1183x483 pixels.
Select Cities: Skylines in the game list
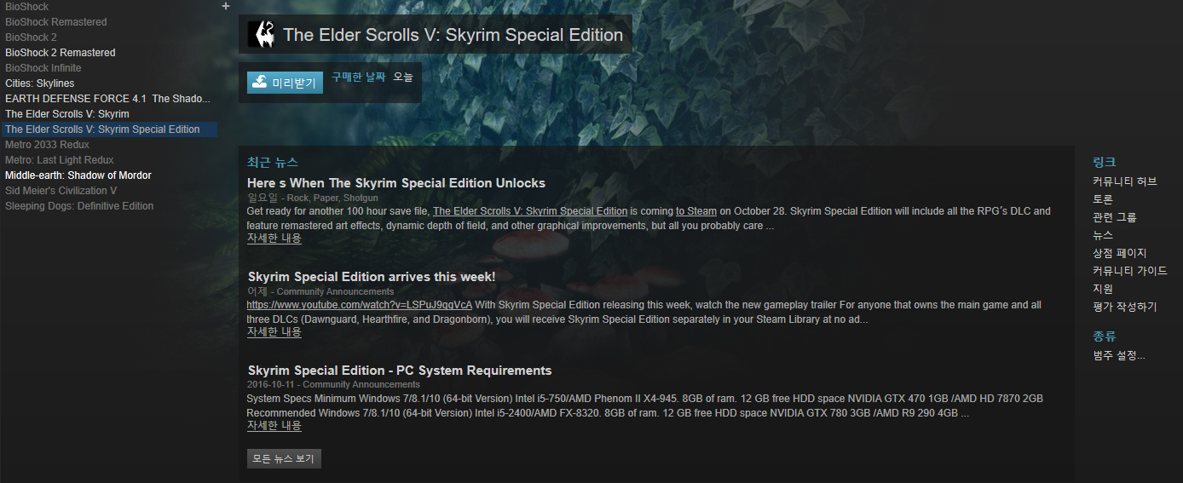pos(40,83)
